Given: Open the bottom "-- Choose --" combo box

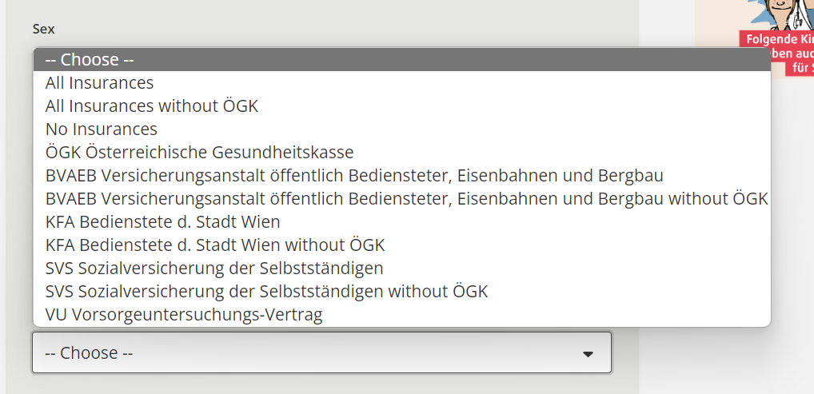Looking at the screenshot, I should pyautogui.click(x=322, y=352).
